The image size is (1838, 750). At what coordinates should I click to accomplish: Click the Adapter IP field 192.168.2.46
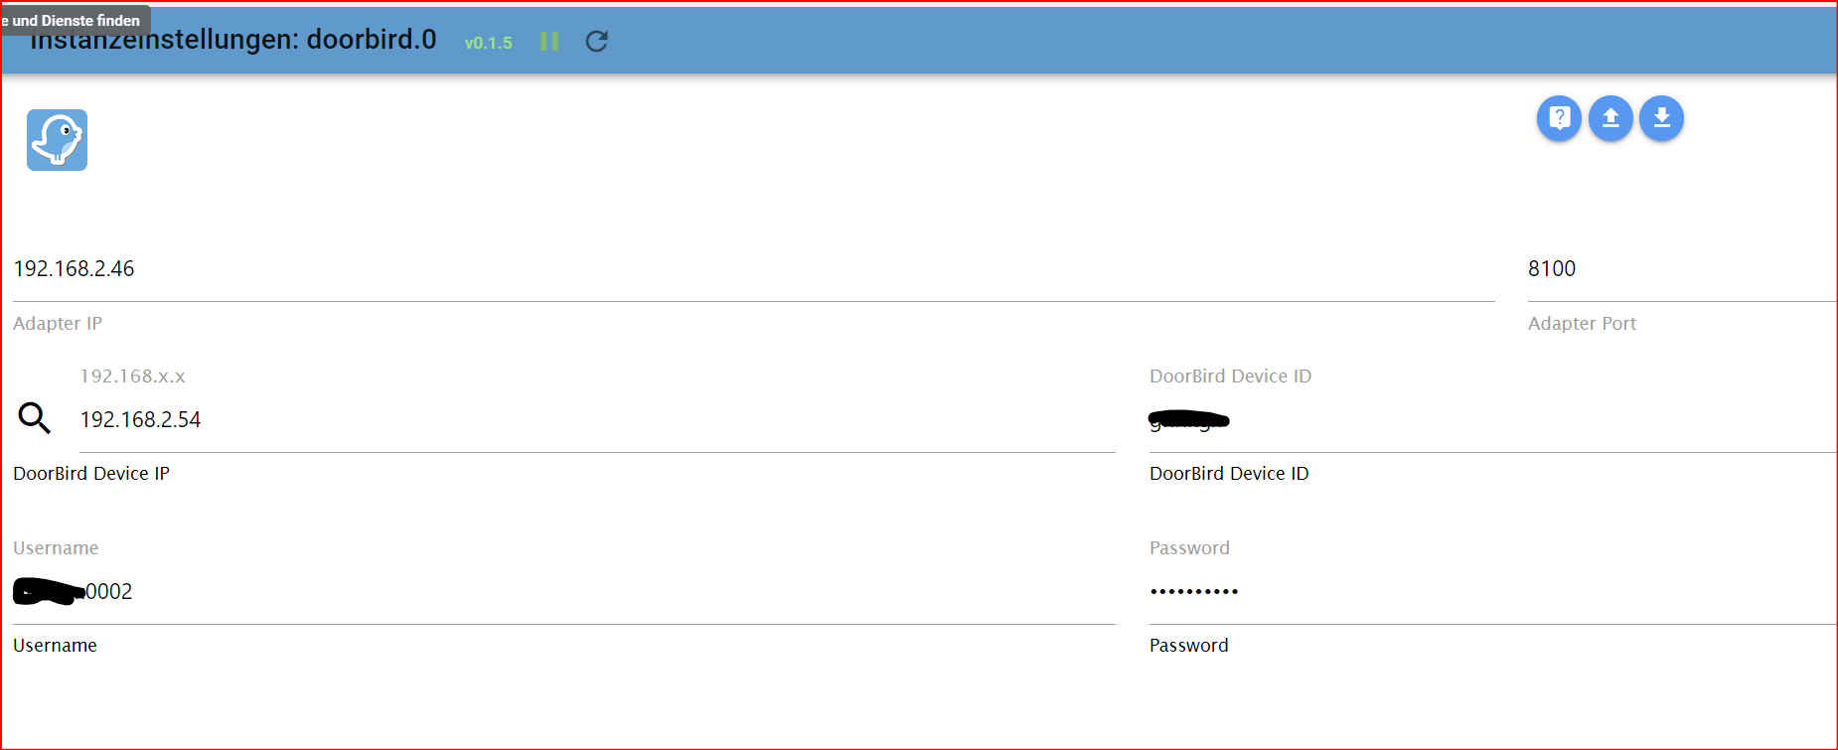753,269
